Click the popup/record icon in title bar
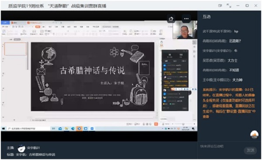This screenshot has height=160, width=262. point(220,6)
